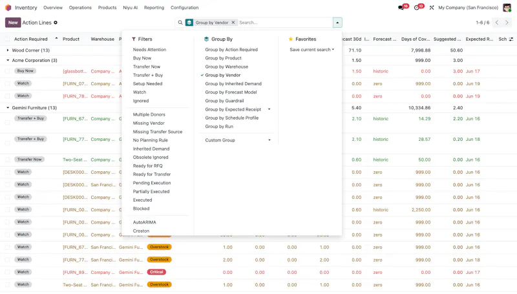
Task: Click the New button
Action: [13, 23]
